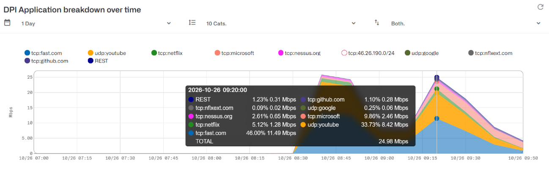Toggle tcp:nflxext.com legend series

click(x=490, y=53)
